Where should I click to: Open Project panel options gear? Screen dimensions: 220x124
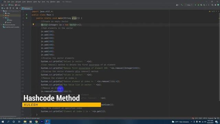17,8
